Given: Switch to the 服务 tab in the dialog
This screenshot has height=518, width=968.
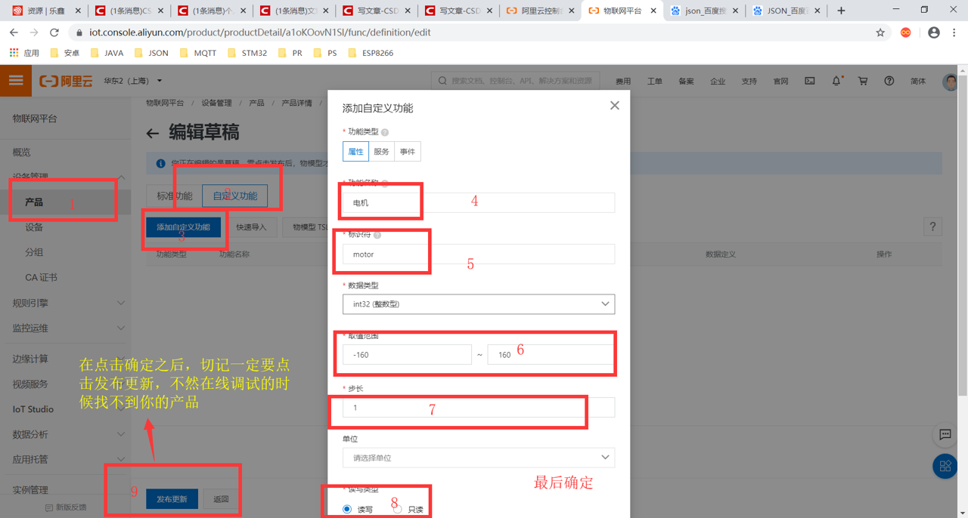Looking at the screenshot, I should click(380, 151).
